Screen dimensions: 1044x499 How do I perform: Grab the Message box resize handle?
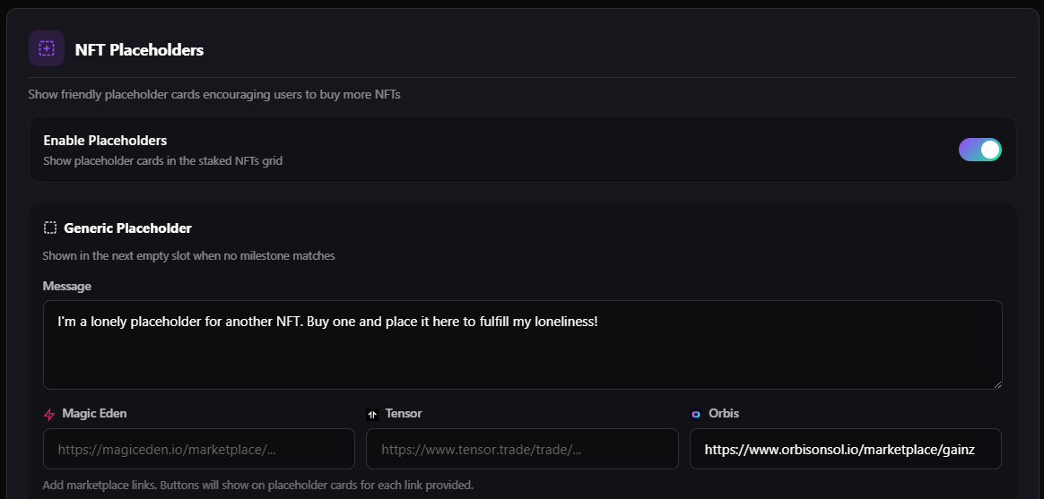click(997, 384)
